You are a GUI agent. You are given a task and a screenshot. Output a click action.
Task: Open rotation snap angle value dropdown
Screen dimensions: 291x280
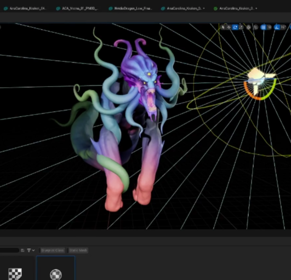pyautogui.click(x=283, y=27)
